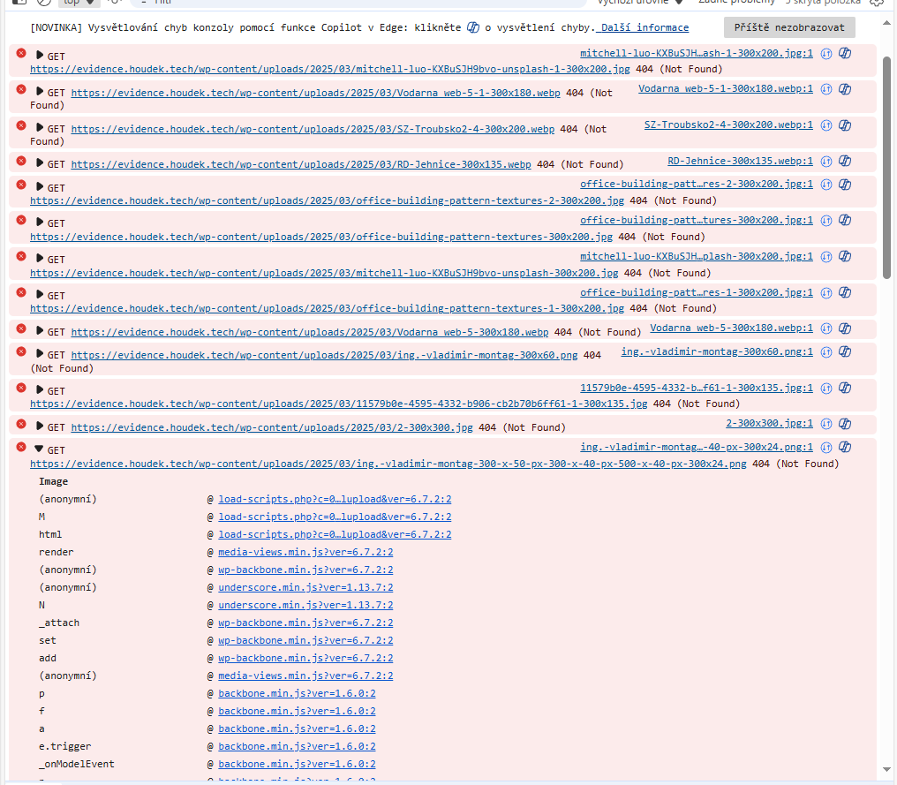Expand the RD-Jehnice-300x135.webp GET error
897x785 pixels.
pos(40,163)
